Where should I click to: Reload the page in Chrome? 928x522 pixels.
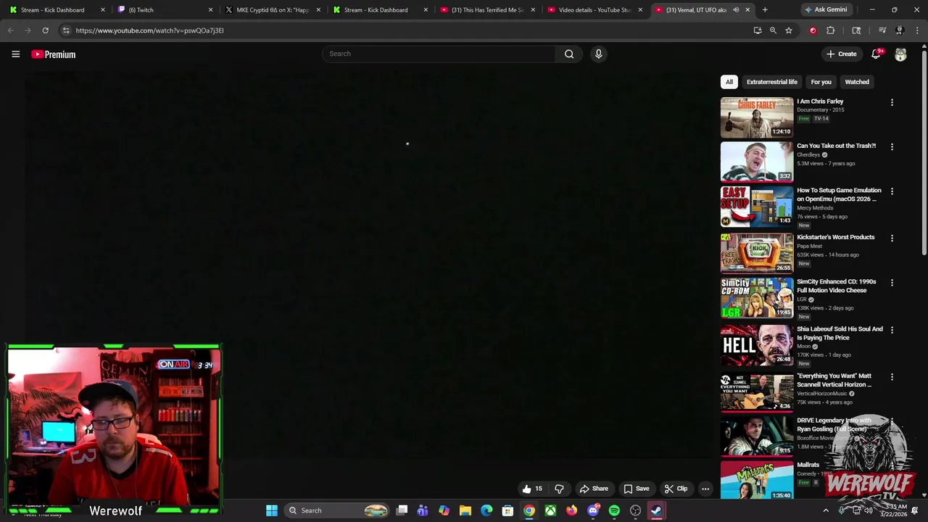[45, 30]
